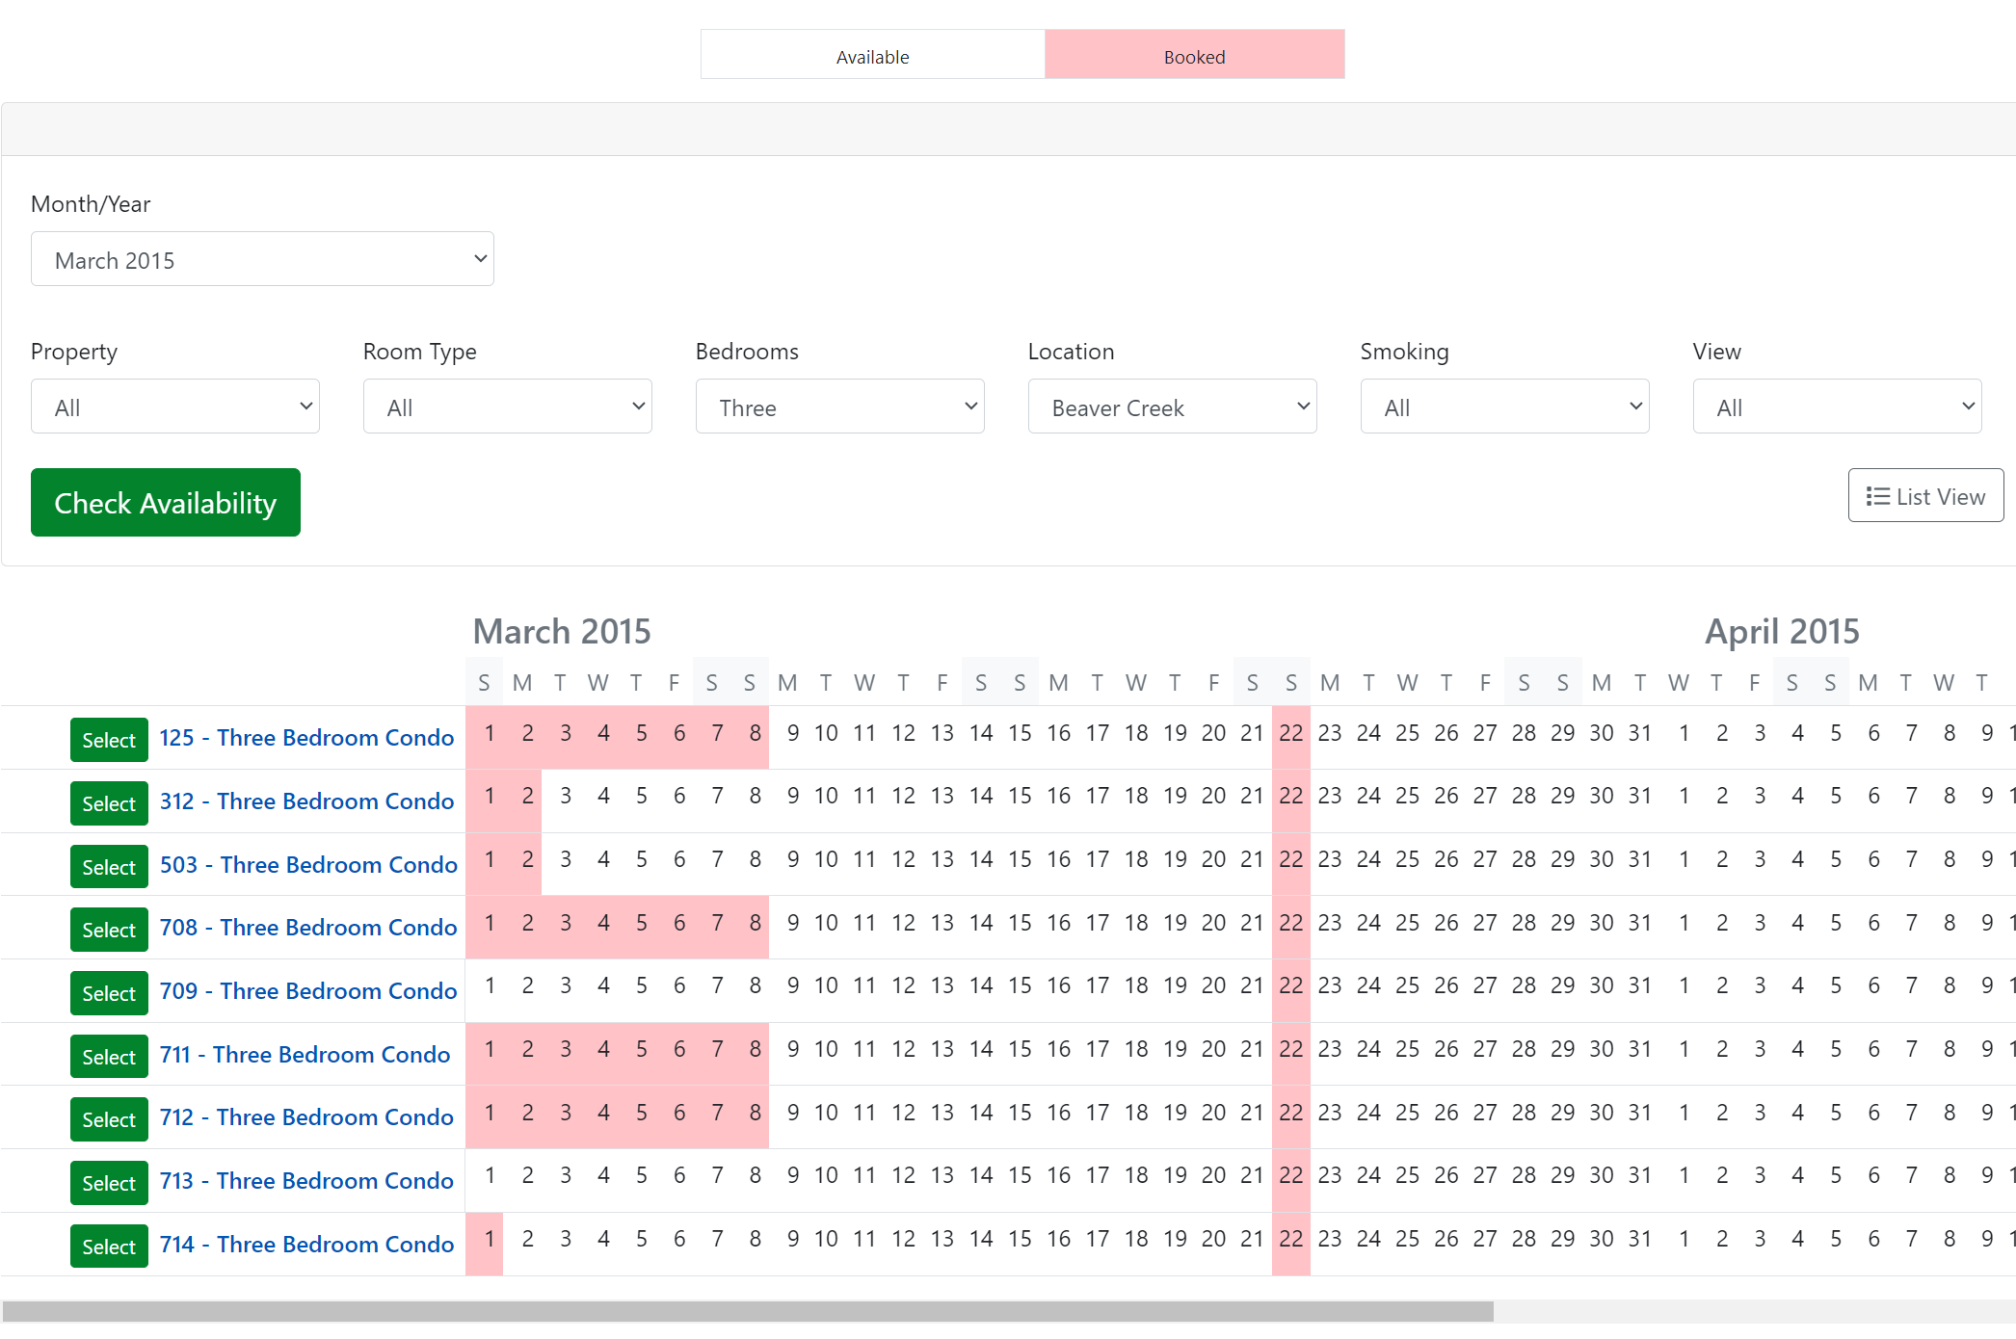Click Select button for unit 714
The width and height of the screenshot is (2016, 1339).
coord(109,1247)
